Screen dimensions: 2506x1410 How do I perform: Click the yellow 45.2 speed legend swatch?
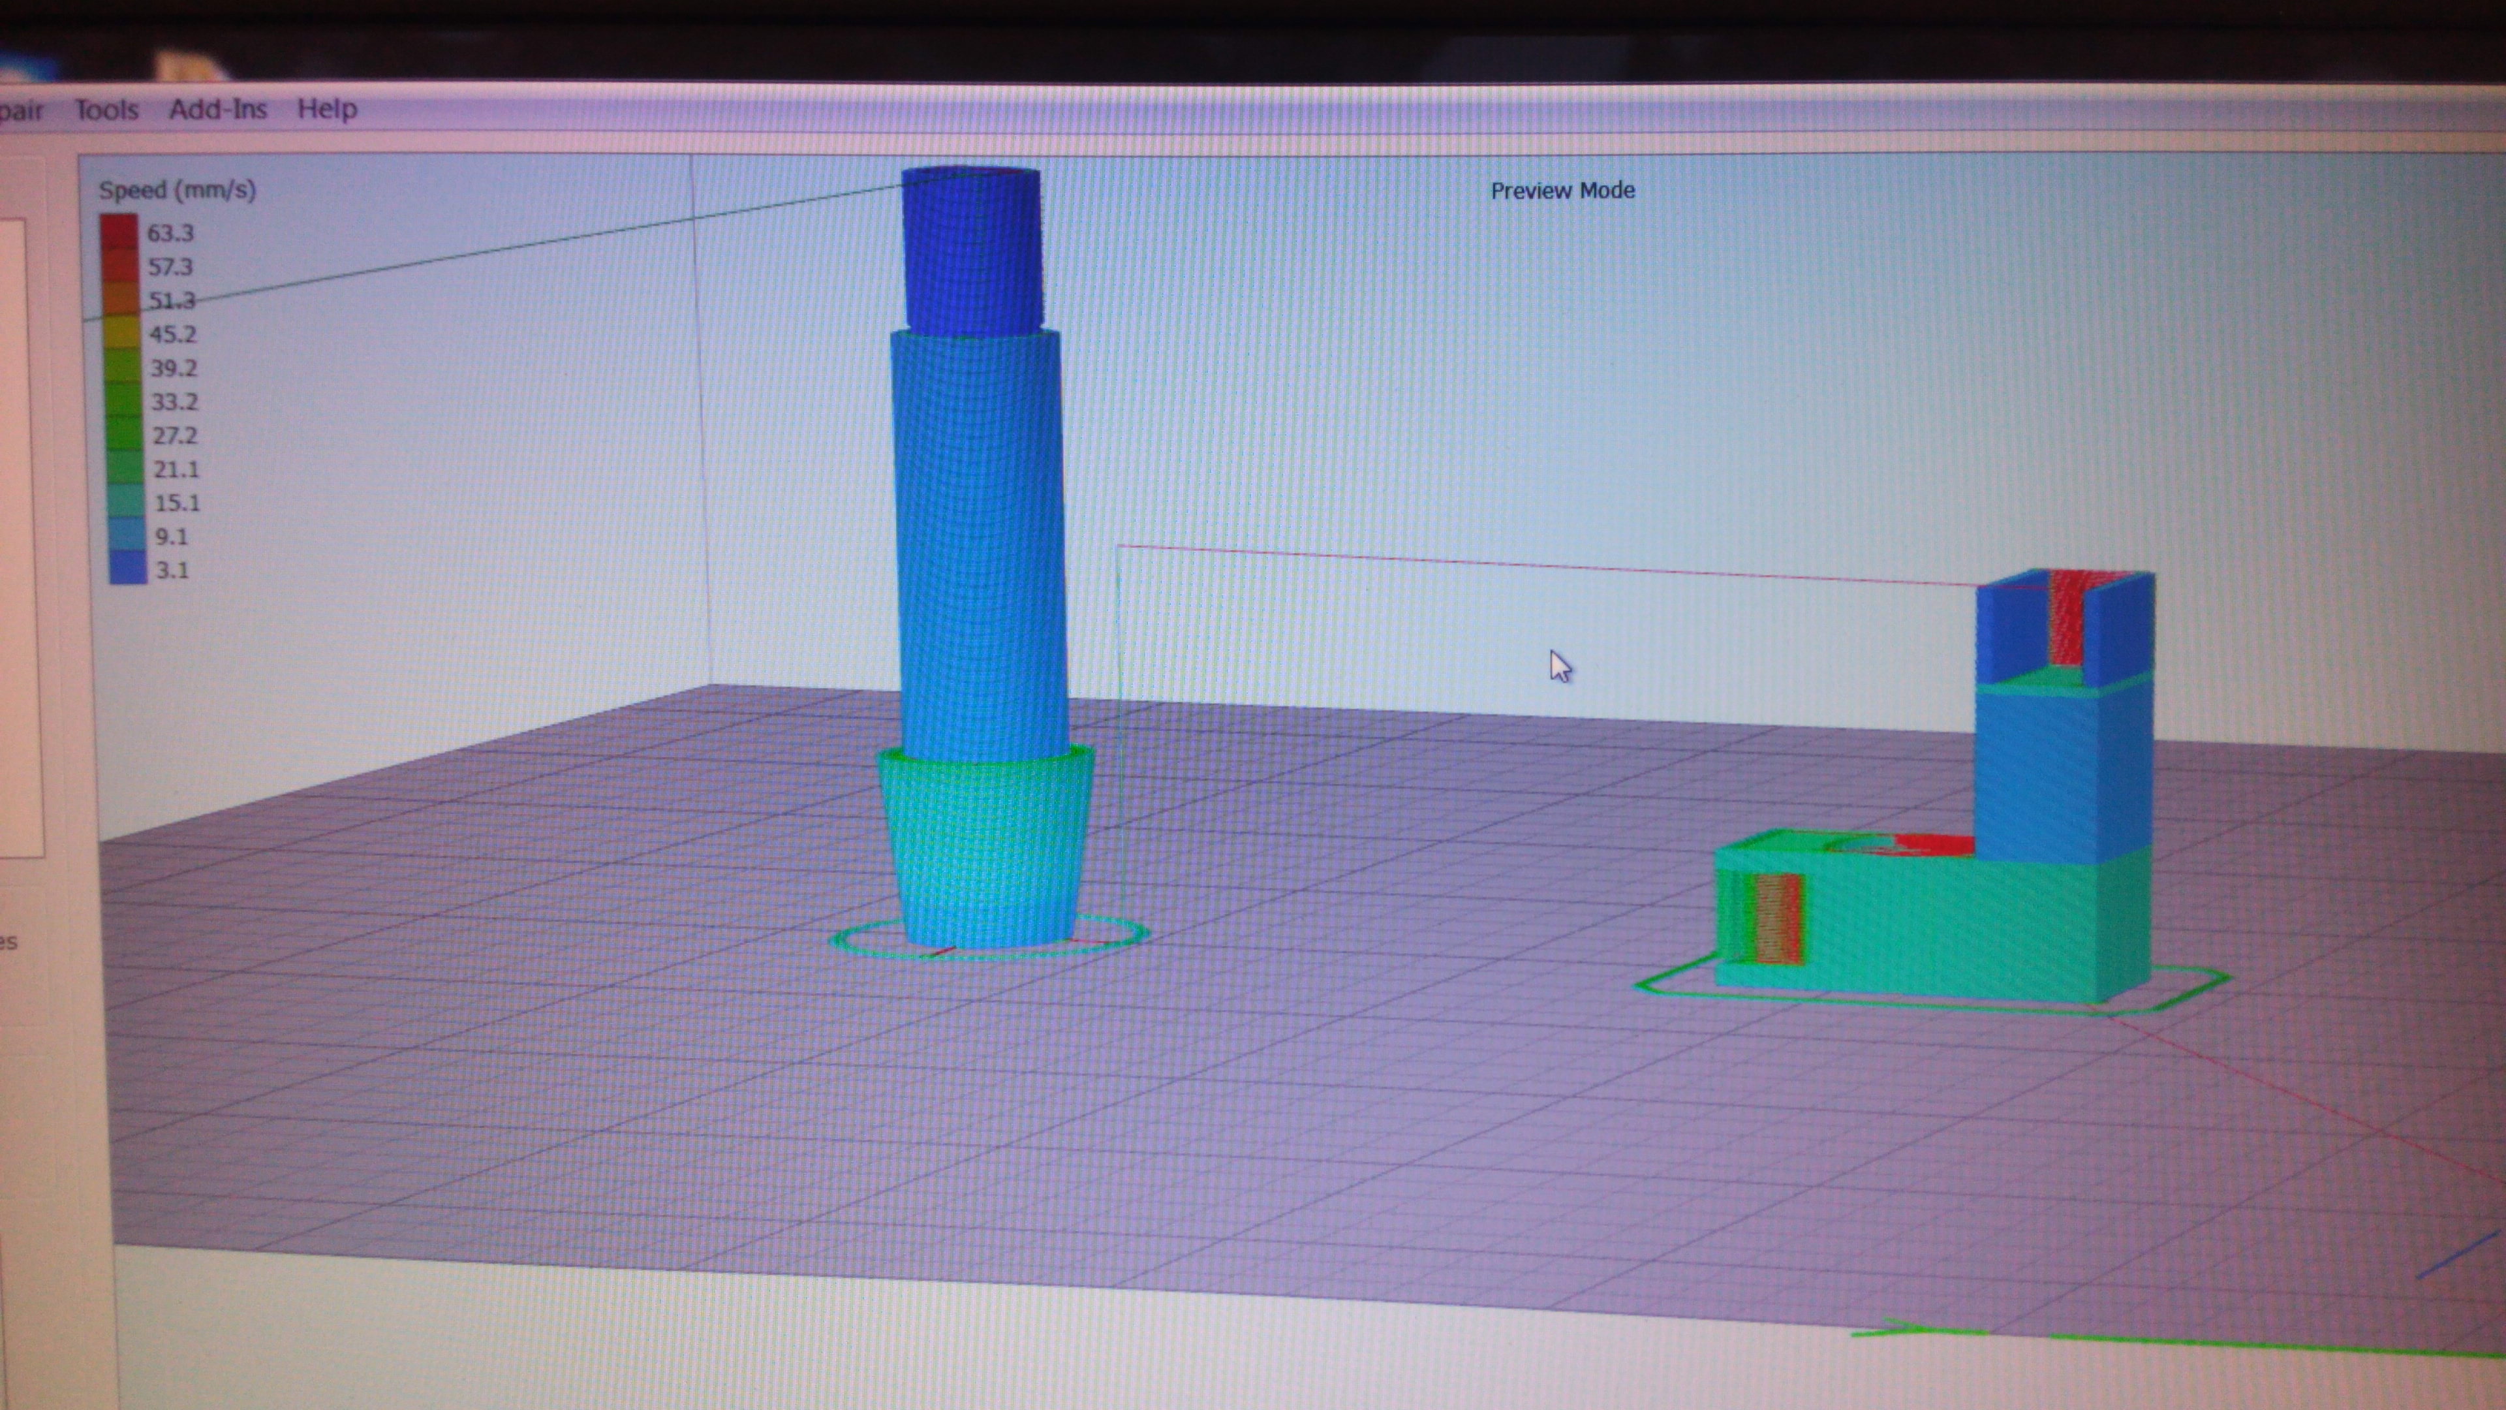click(121, 333)
